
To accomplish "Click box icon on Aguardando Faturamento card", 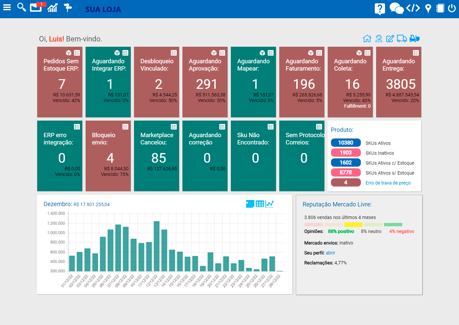I will [x=311, y=53].
